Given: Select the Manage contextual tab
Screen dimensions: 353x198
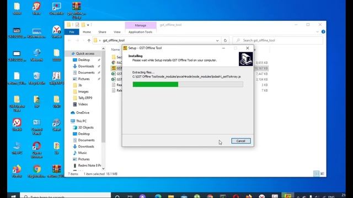Looking at the screenshot, I should 141,25.
